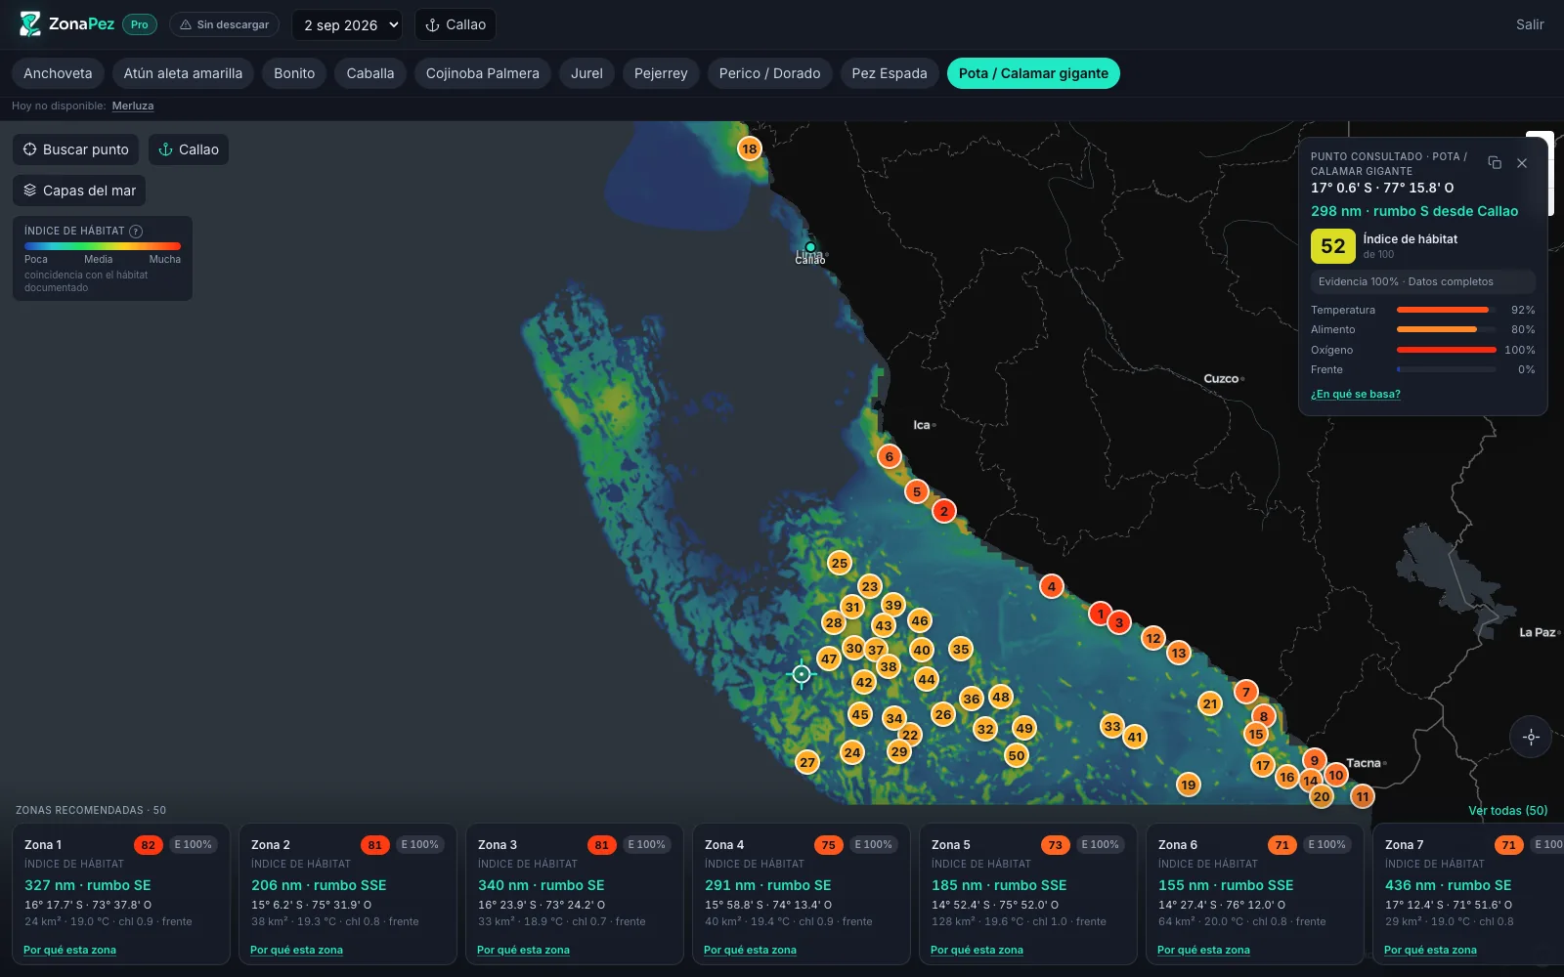This screenshot has height=977, width=1564.
Task: Open the Callao port selector in header
Action: [x=456, y=25]
